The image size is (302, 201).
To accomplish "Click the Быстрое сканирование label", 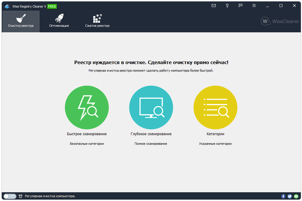I will [x=87, y=134].
